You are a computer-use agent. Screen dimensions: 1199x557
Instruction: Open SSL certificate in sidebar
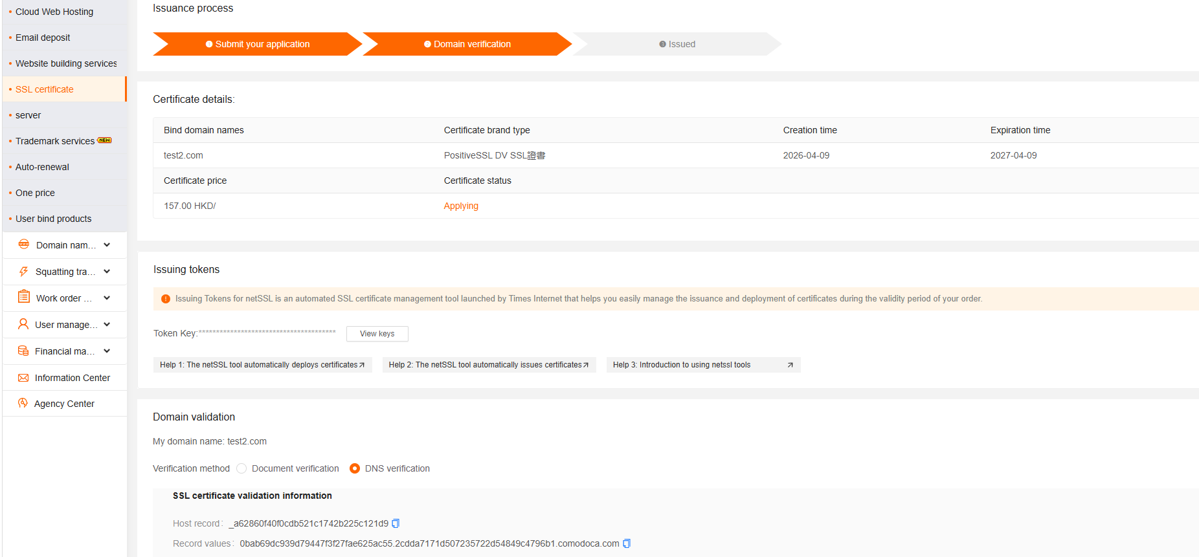coord(45,89)
